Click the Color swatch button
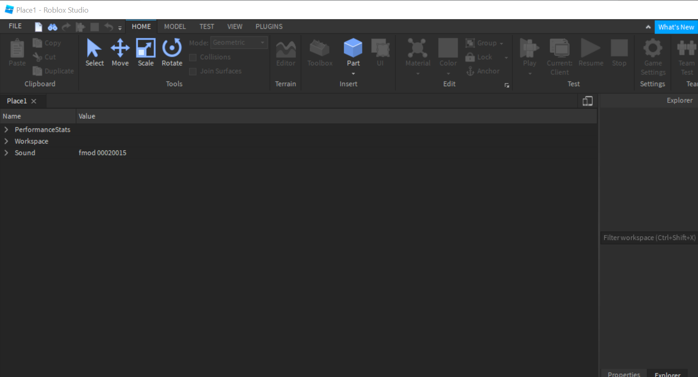Screen dimensions: 698x377 [x=448, y=48]
